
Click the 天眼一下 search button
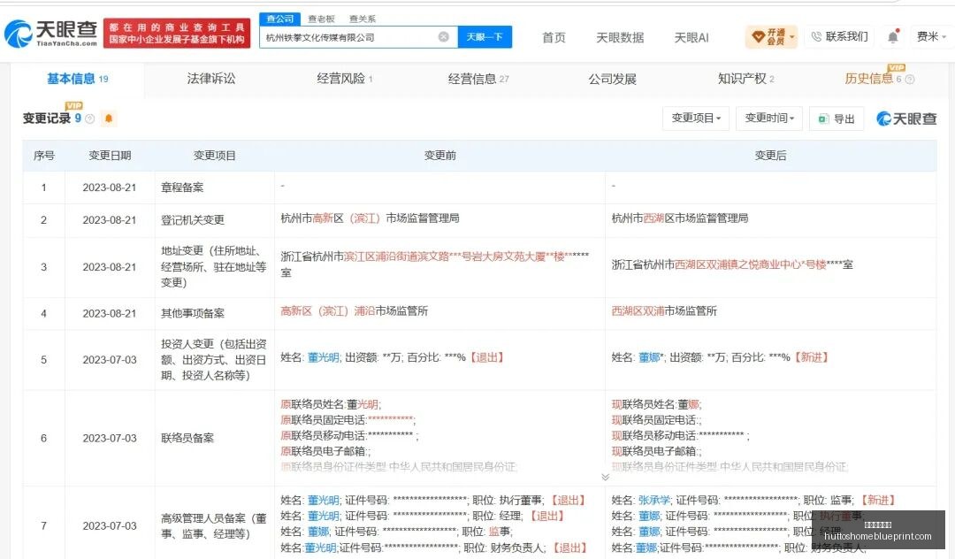[x=485, y=37]
